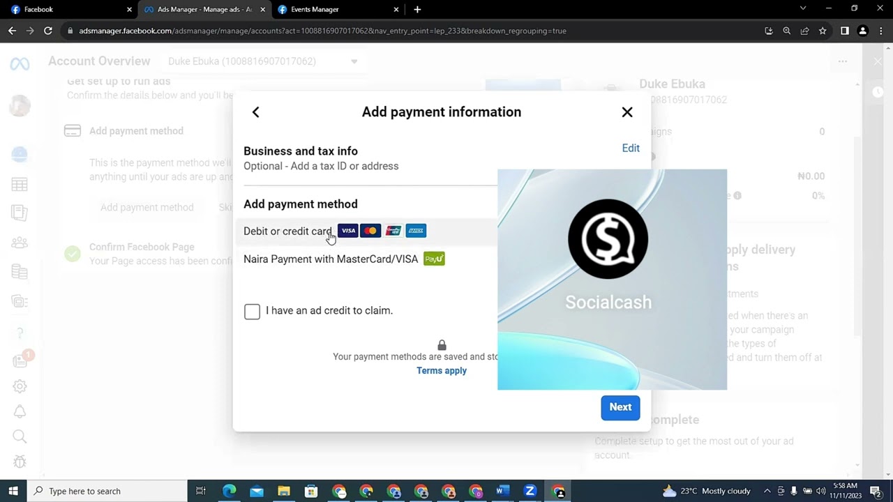Open the Terms apply link

(442, 370)
